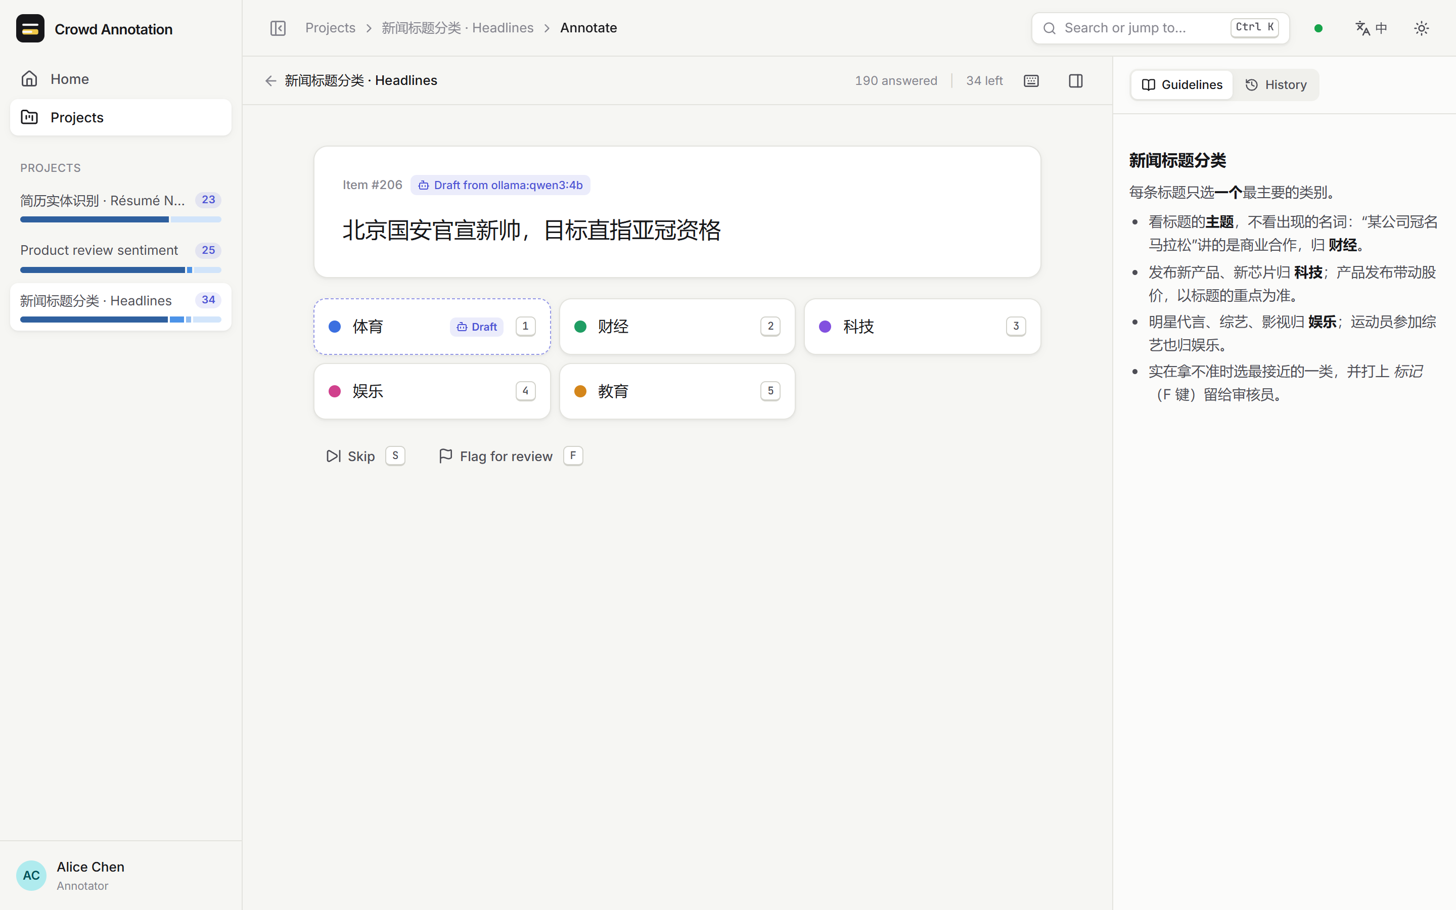Screen dimensions: 1456x910
Task: Open the 简历实体识别 · Résumé project
Action: coord(120,207)
